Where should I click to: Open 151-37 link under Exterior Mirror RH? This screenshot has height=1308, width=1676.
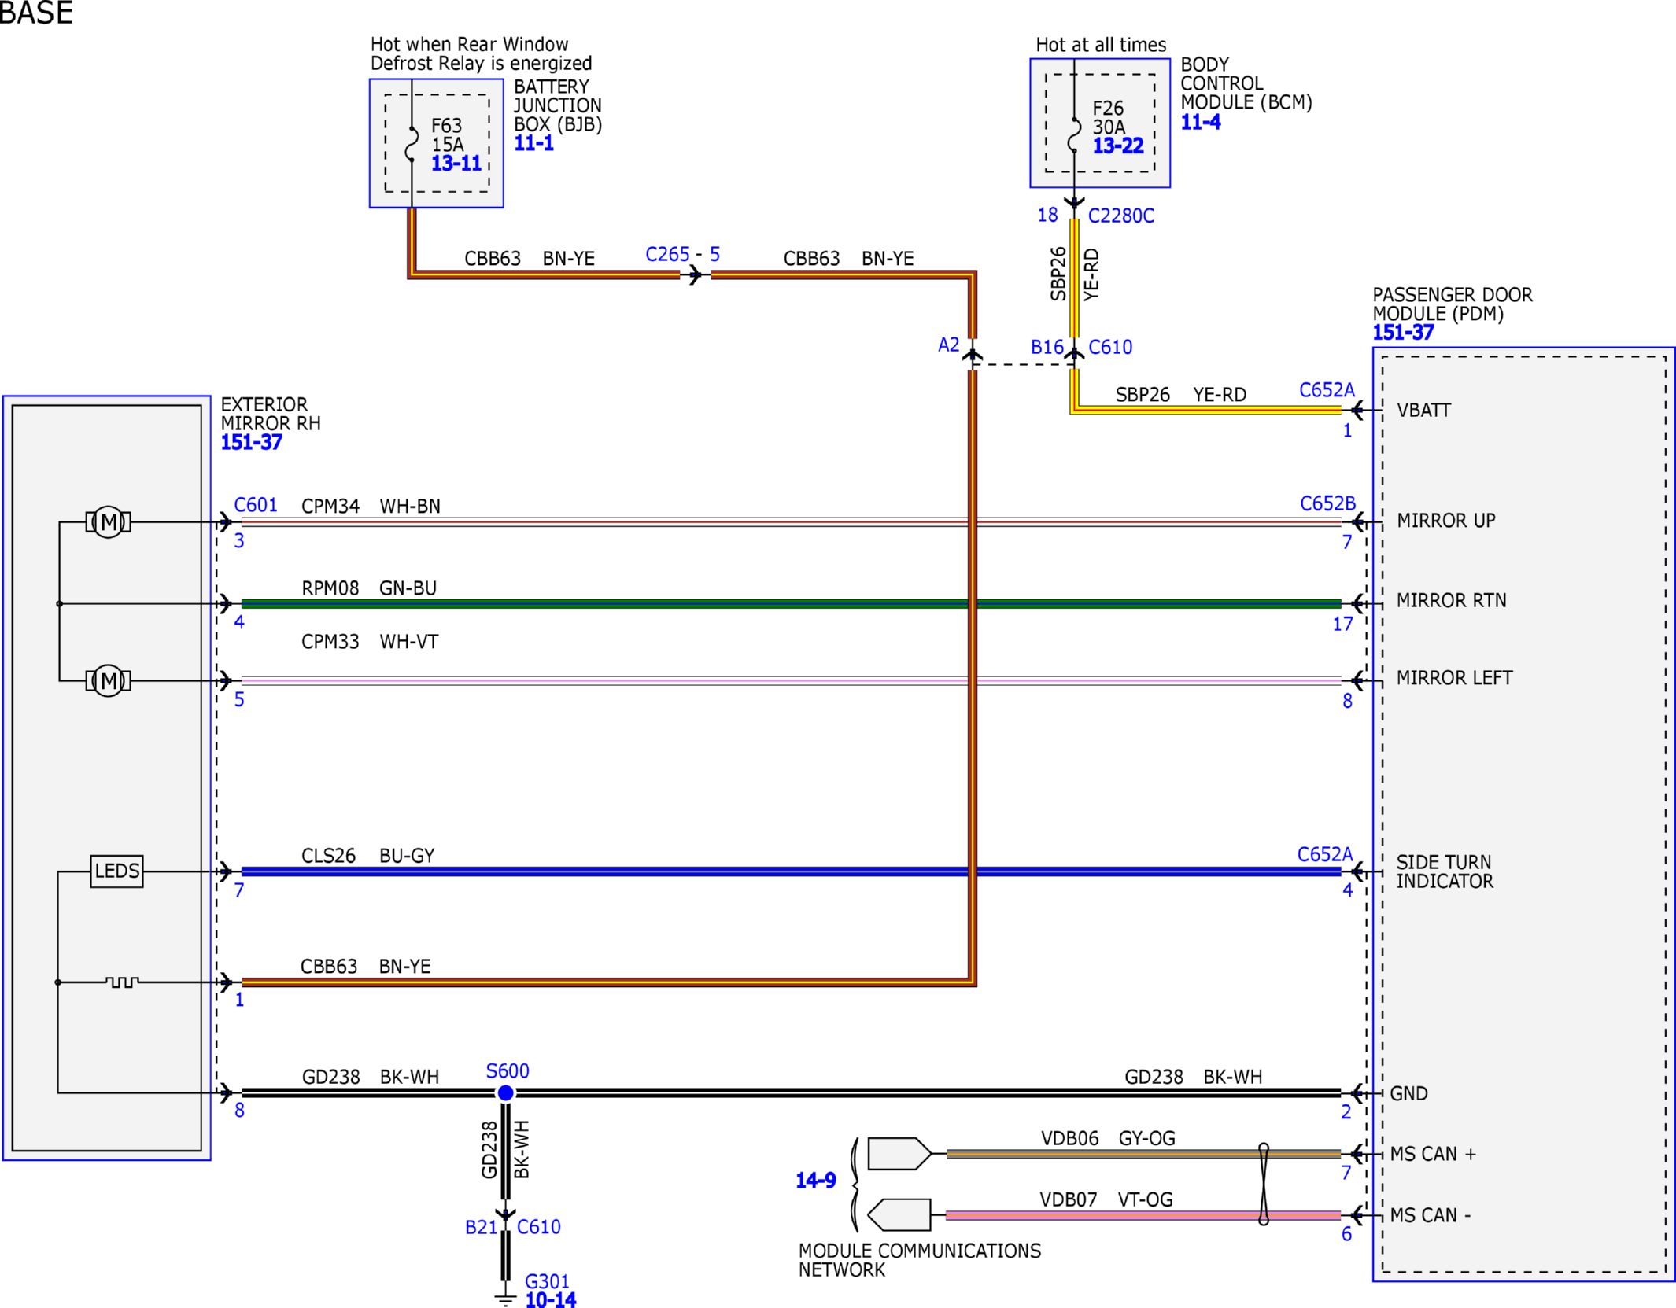(x=251, y=442)
